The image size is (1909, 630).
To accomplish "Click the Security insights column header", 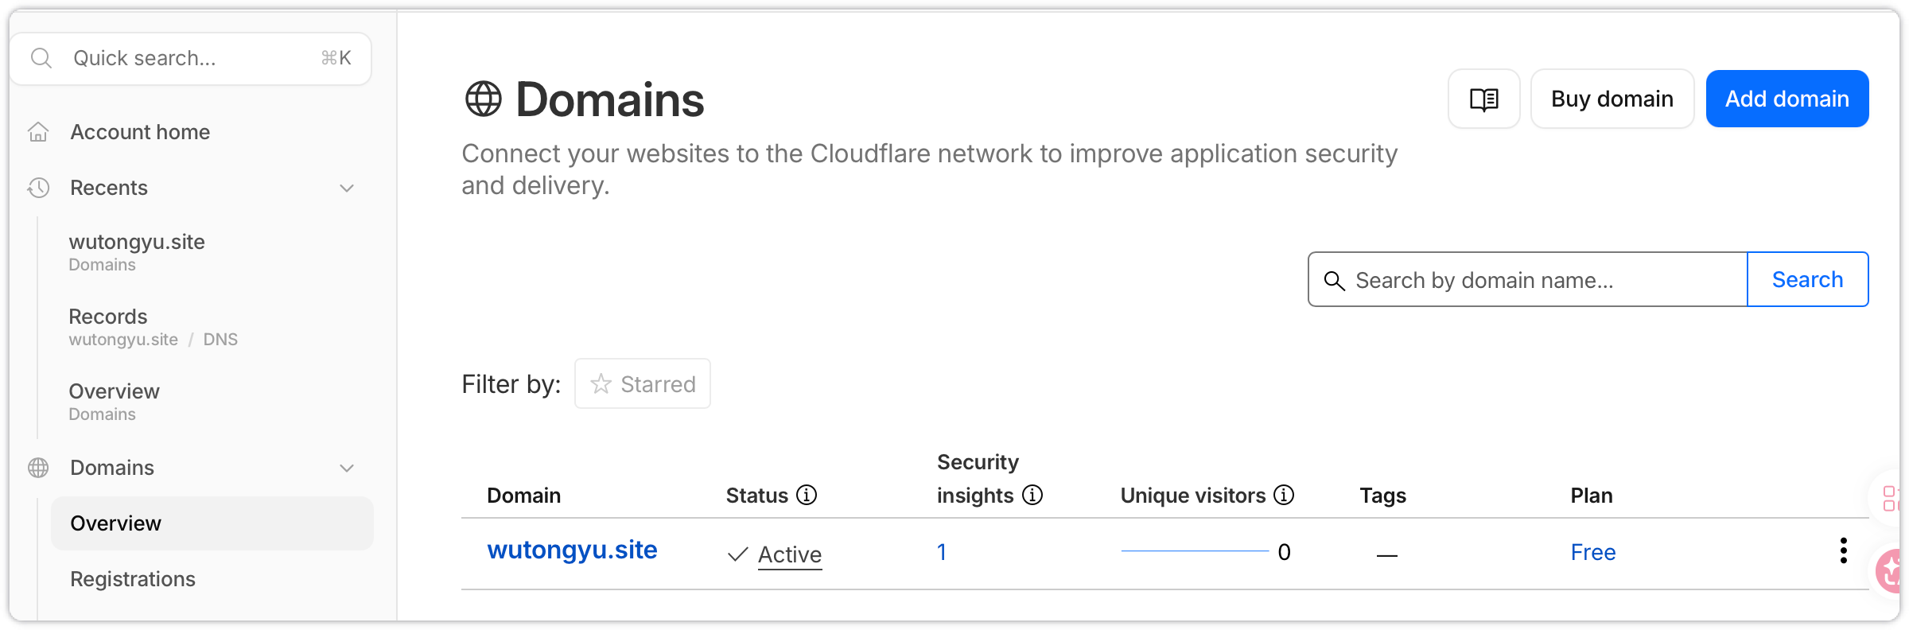I will (x=978, y=479).
